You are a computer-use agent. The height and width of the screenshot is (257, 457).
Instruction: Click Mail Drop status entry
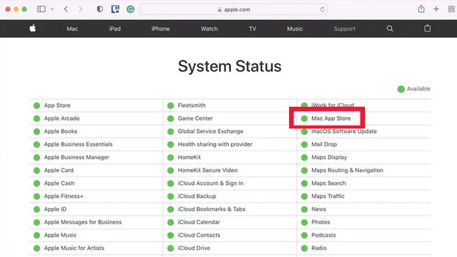[324, 144]
